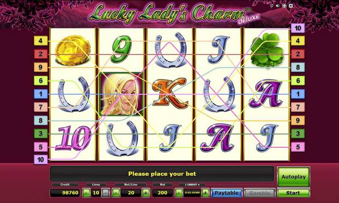Toggle fullscreen mode with the arrows icon
The image size is (339, 203).
pos(284,6)
